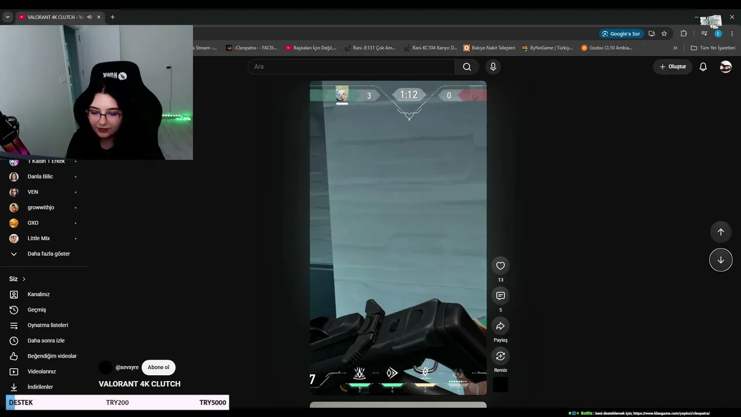Close the VALORANT 4K CLUTCH tab

pos(98,17)
